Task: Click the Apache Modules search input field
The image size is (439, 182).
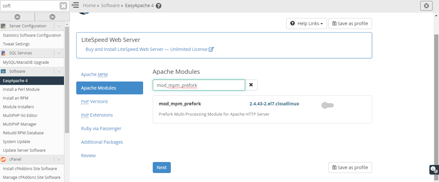Action: point(199,85)
